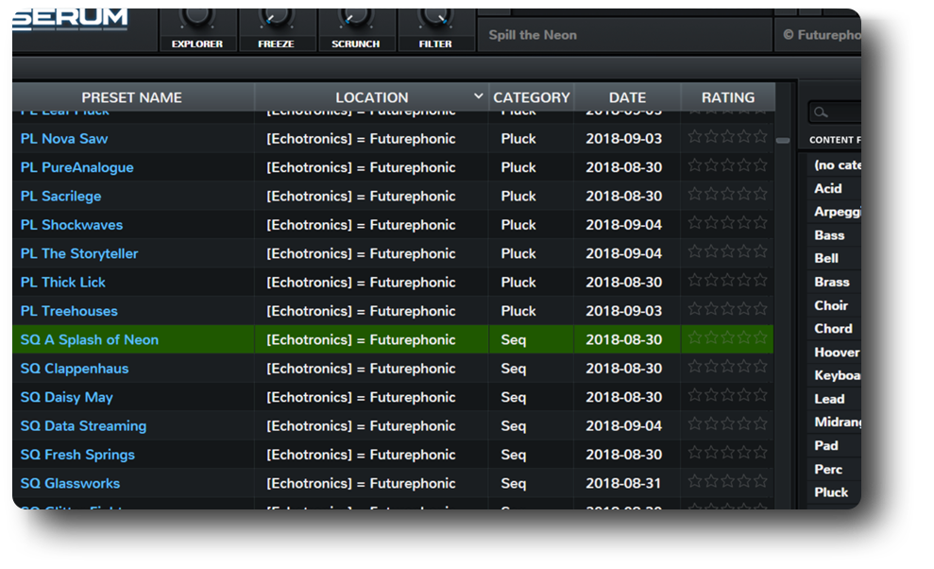This screenshot has height=569, width=934.
Task: Sort presets by PRESET NAME column
Action: [x=131, y=97]
